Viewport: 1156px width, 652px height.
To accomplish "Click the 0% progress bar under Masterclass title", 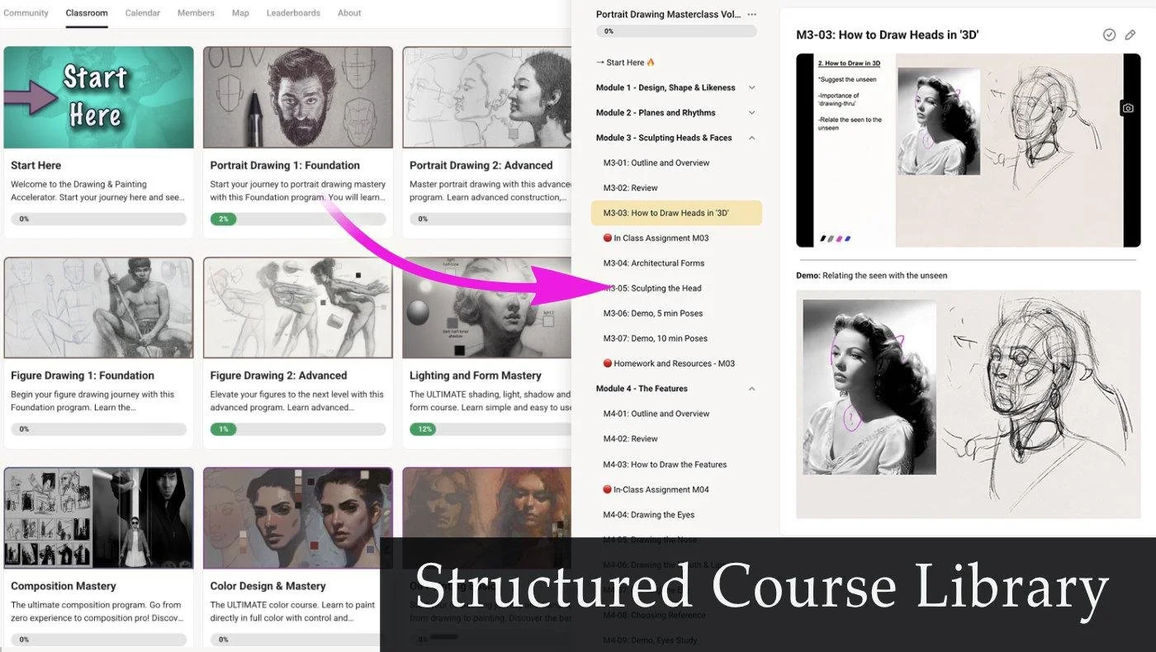I will click(676, 31).
